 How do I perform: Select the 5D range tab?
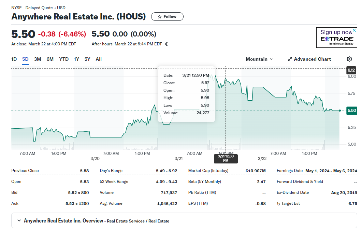click(x=25, y=59)
